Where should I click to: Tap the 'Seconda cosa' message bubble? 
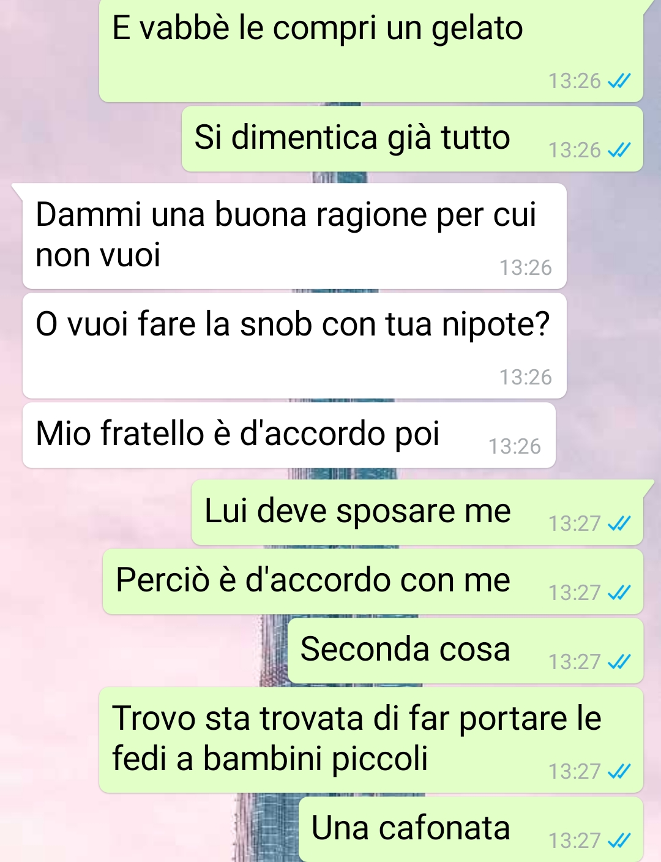465,651
